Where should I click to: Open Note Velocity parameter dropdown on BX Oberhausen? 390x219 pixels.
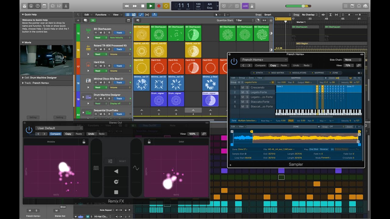(120, 38)
